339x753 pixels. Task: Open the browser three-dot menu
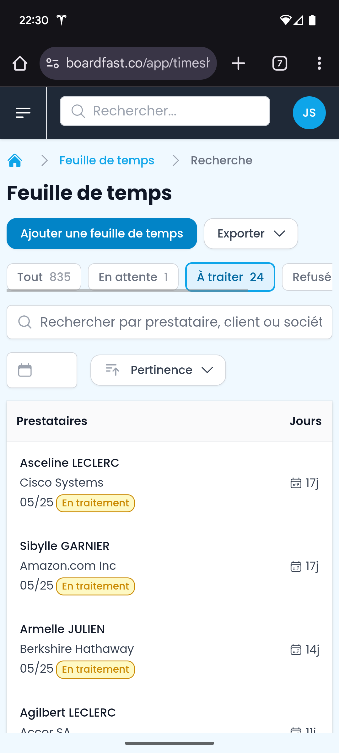319,63
